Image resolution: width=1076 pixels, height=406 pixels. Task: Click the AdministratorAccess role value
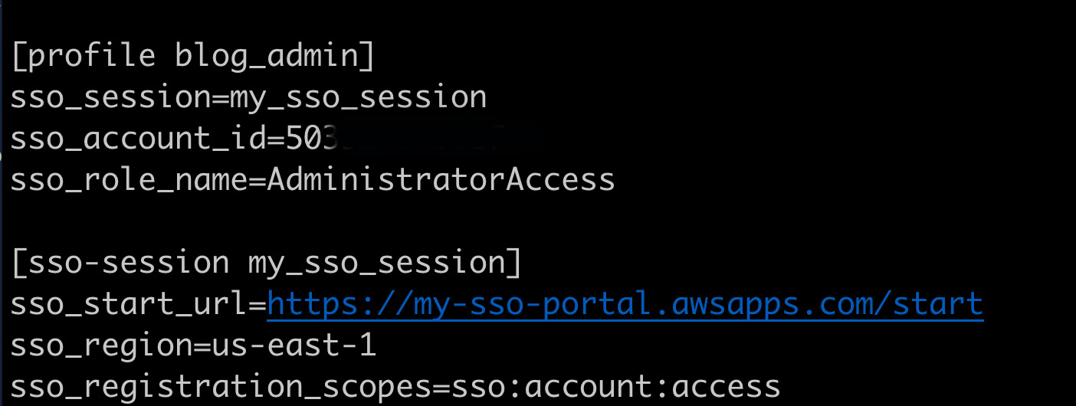point(441,180)
